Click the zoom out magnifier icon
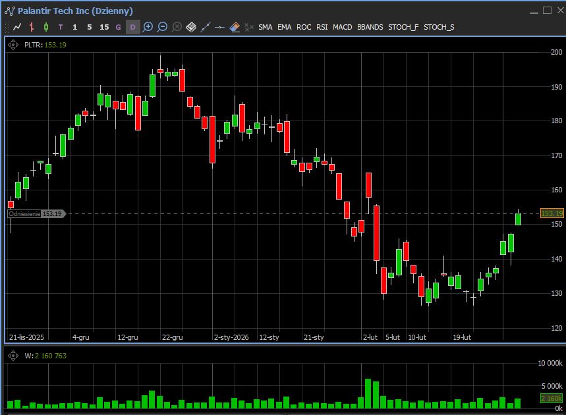 (162, 27)
